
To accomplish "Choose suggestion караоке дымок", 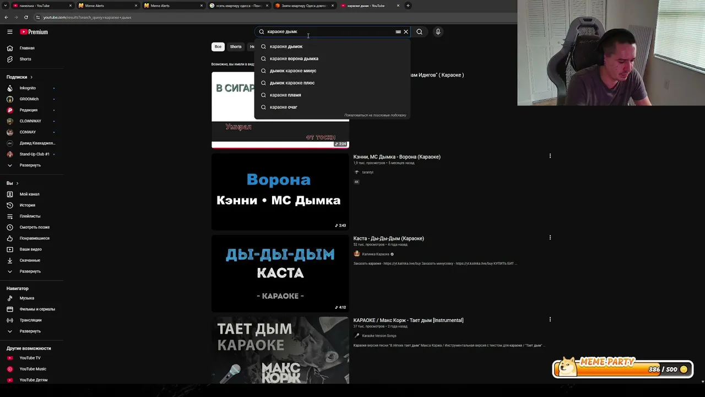I will [x=332, y=46].
